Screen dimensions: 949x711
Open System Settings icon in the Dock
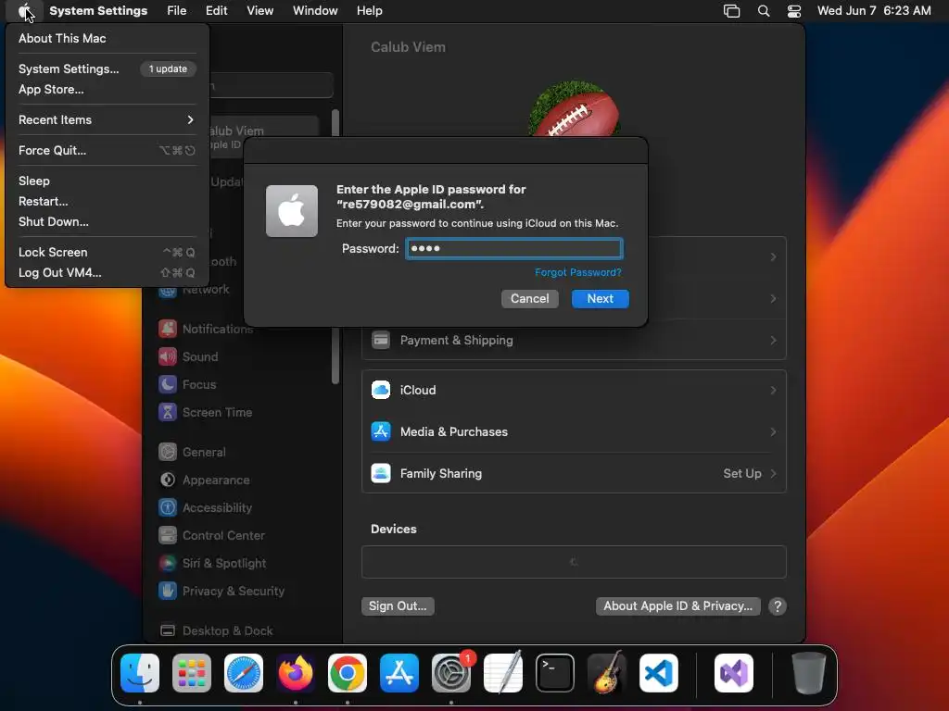[451, 673]
